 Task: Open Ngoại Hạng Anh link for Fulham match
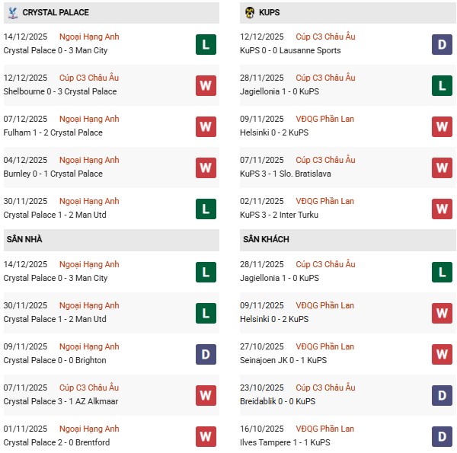point(91,119)
